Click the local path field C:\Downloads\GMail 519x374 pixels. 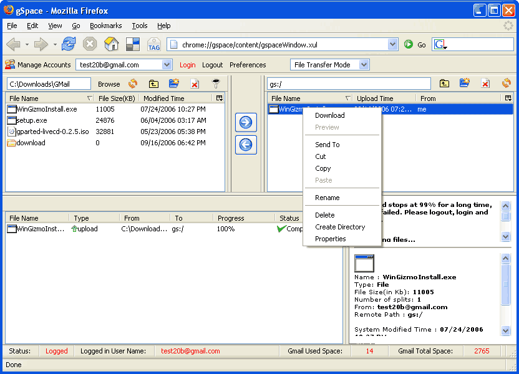click(49, 84)
